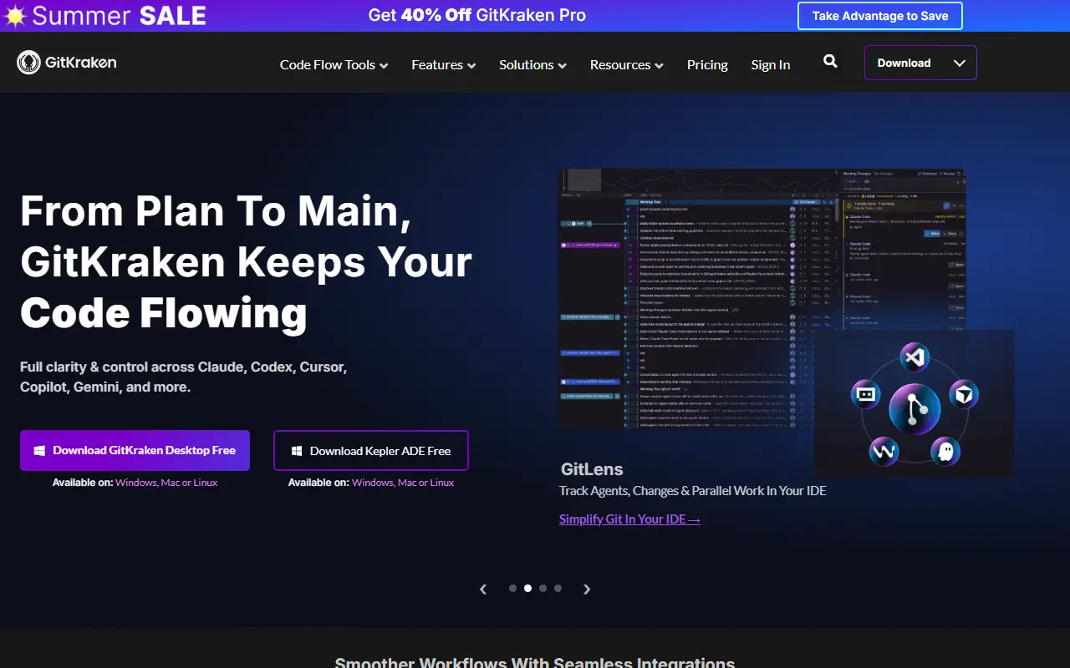Screen dimensions: 1070x668
Task: Go to Sign In
Action: click(x=770, y=64)
